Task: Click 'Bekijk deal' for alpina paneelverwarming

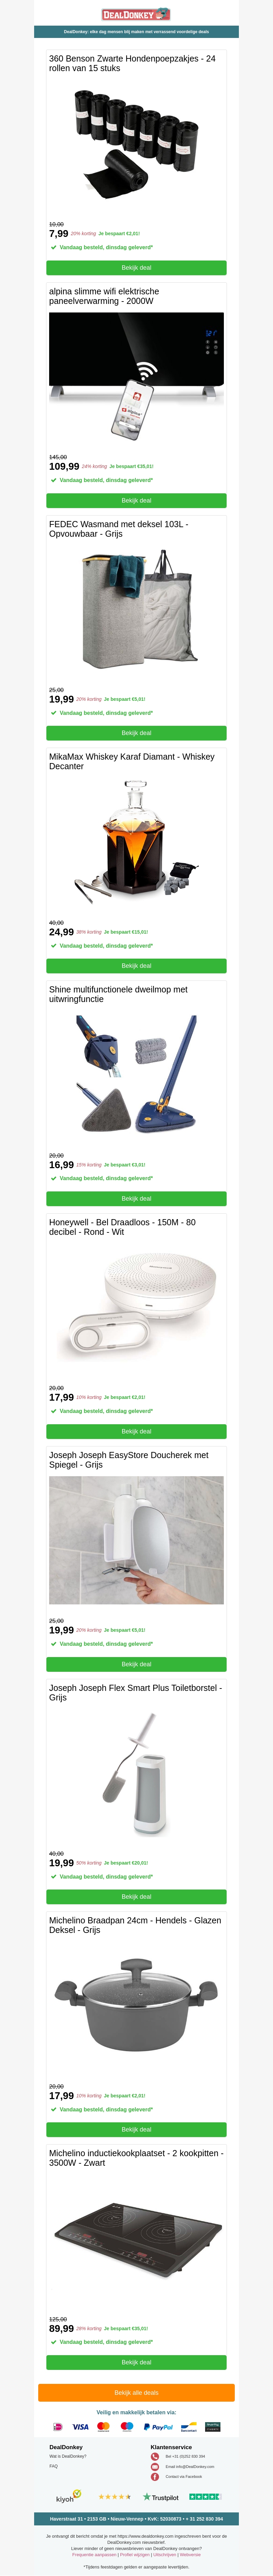Action: 136,500
